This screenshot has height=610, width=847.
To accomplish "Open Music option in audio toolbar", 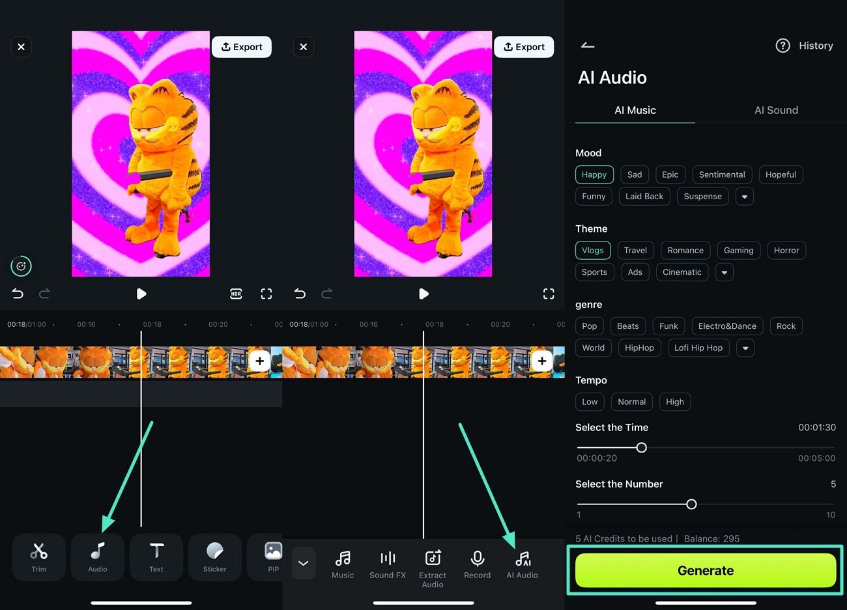I will coord(343,564).
